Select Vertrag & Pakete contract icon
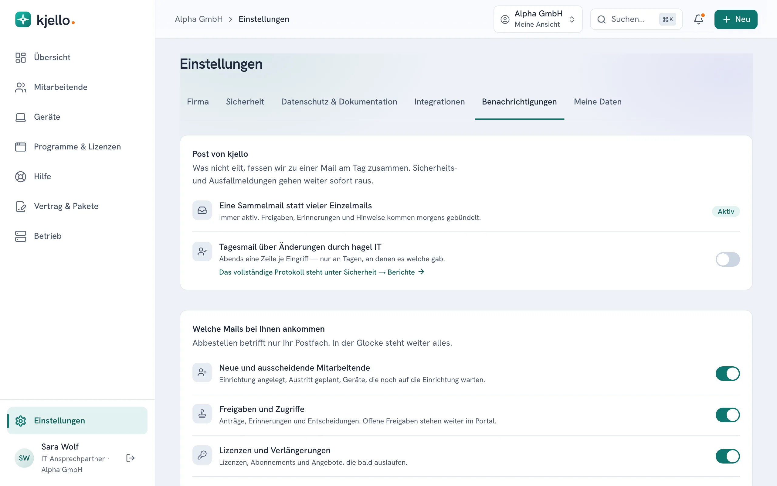Image resolution: width=777 pixels, height=486 pixels. (x=21, y=206)
